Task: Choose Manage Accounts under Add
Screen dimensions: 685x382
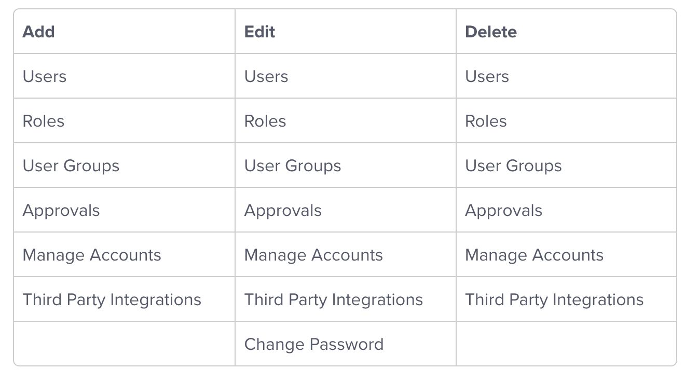Action: [x=92, y=255]
